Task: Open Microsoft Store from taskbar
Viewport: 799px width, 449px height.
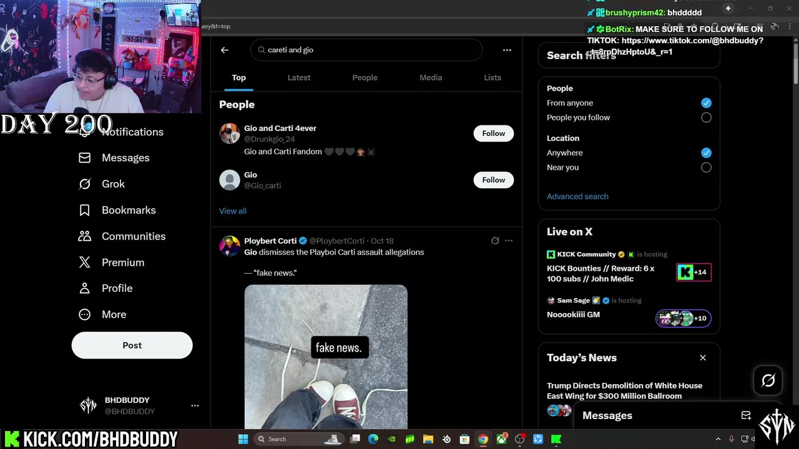Action: (464, 439)
